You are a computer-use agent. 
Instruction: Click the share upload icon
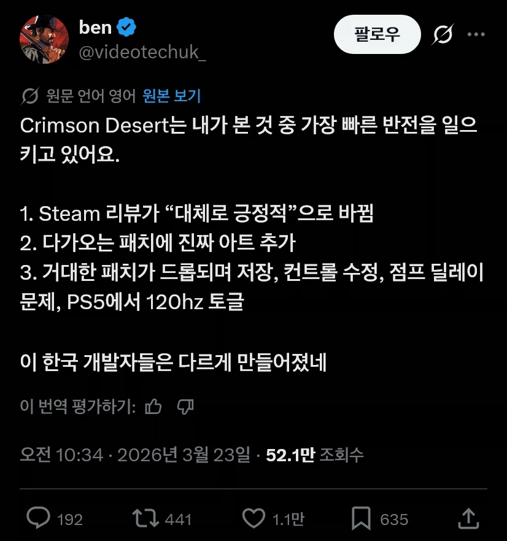469,519
